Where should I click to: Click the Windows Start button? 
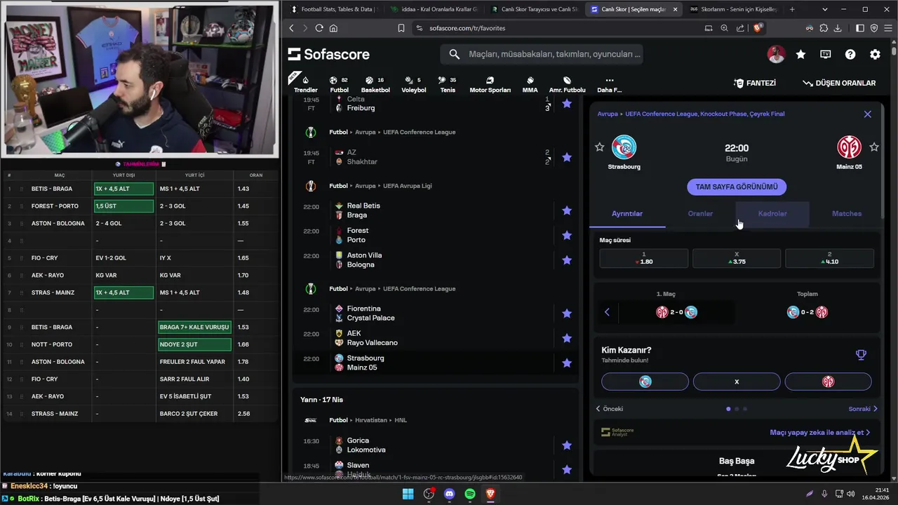point(408,494)
